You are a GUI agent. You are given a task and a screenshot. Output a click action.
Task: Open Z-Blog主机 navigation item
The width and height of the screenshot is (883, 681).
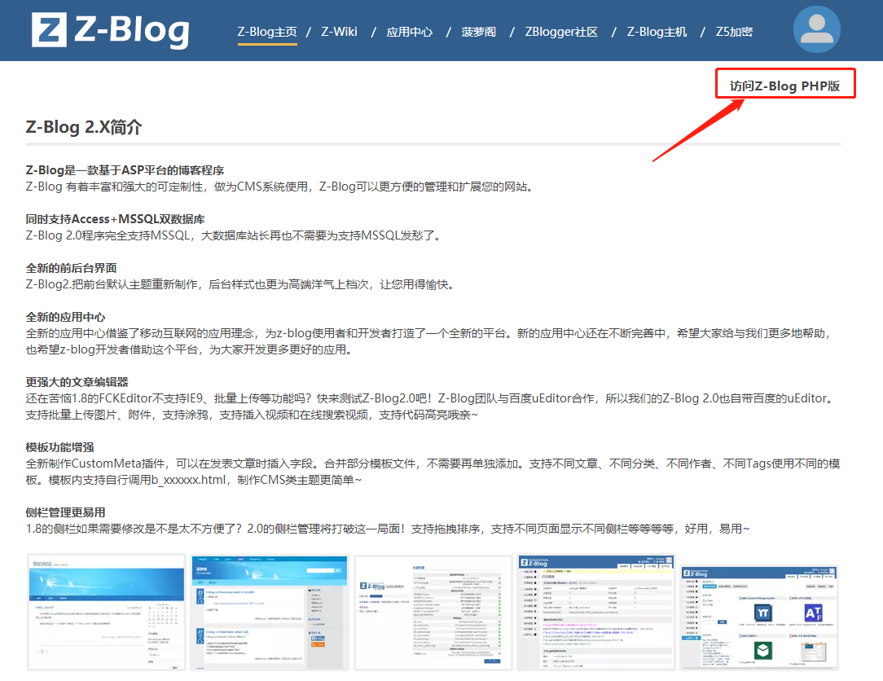click(657, 32)
